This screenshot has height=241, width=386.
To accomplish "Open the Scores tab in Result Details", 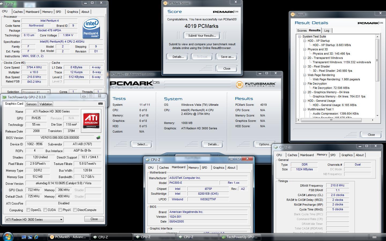I will tap(302, 31).
